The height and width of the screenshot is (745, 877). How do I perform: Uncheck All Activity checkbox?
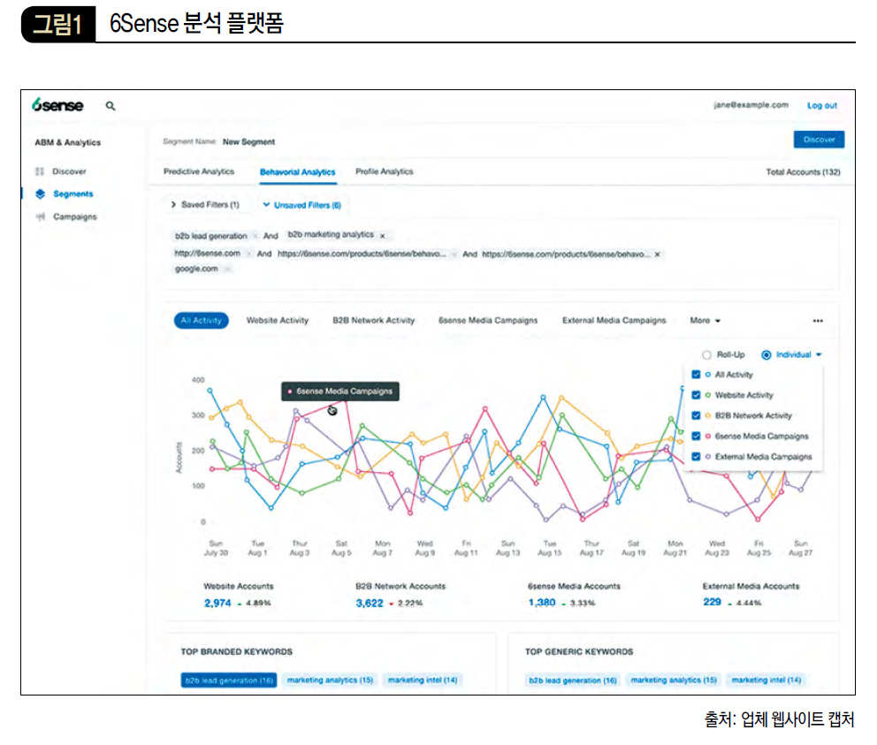click(696, 374)
